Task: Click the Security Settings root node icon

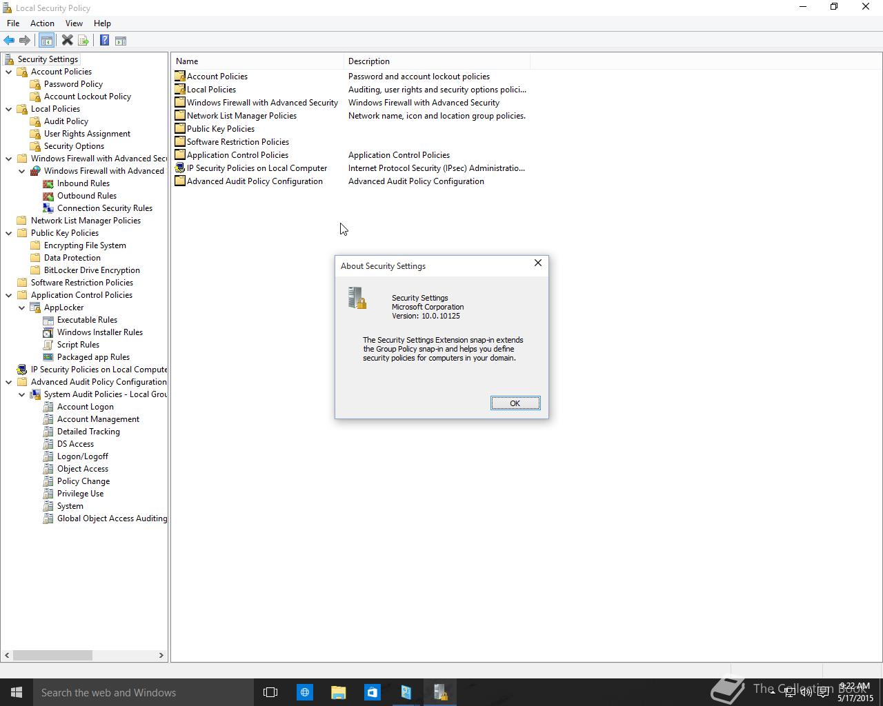Action: coord(9,59)
